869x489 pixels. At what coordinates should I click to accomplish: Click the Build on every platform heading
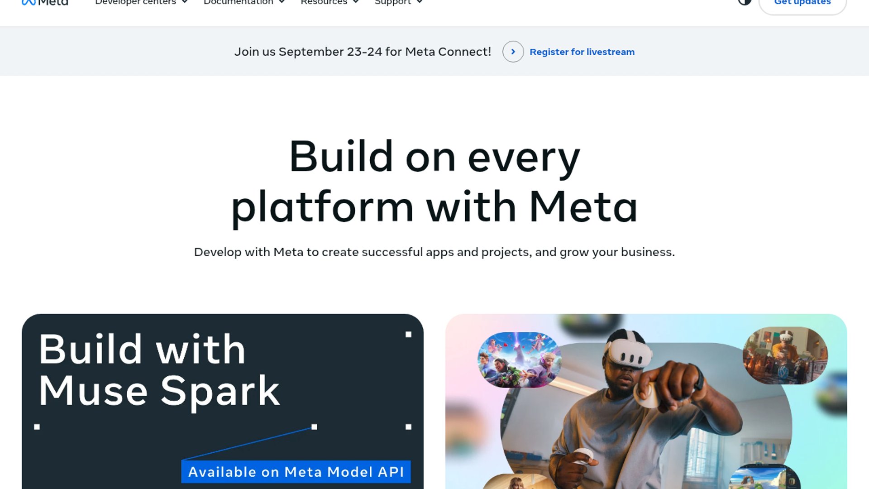tap(434, 181)
